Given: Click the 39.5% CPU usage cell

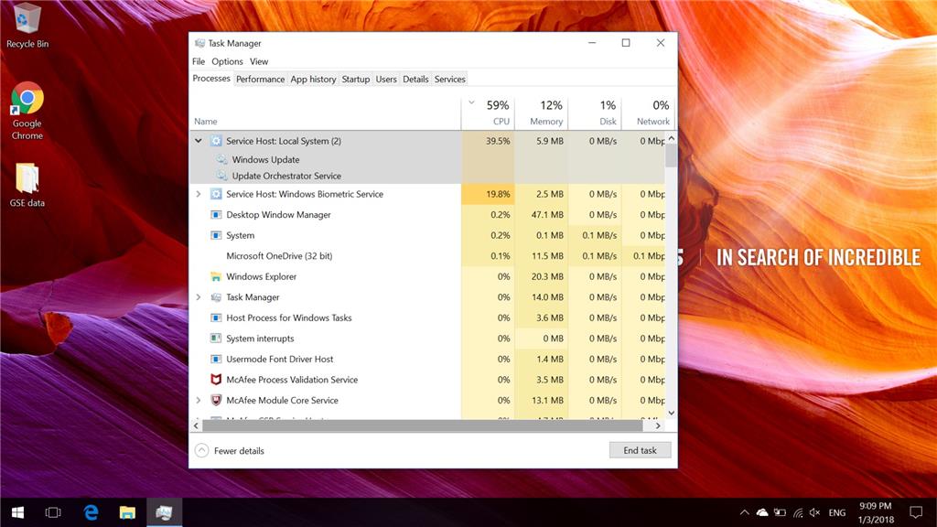Looking at the screenshot, I should [x=488, y=141].
